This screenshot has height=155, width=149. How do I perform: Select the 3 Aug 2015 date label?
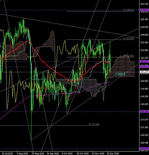click(22, 154)
